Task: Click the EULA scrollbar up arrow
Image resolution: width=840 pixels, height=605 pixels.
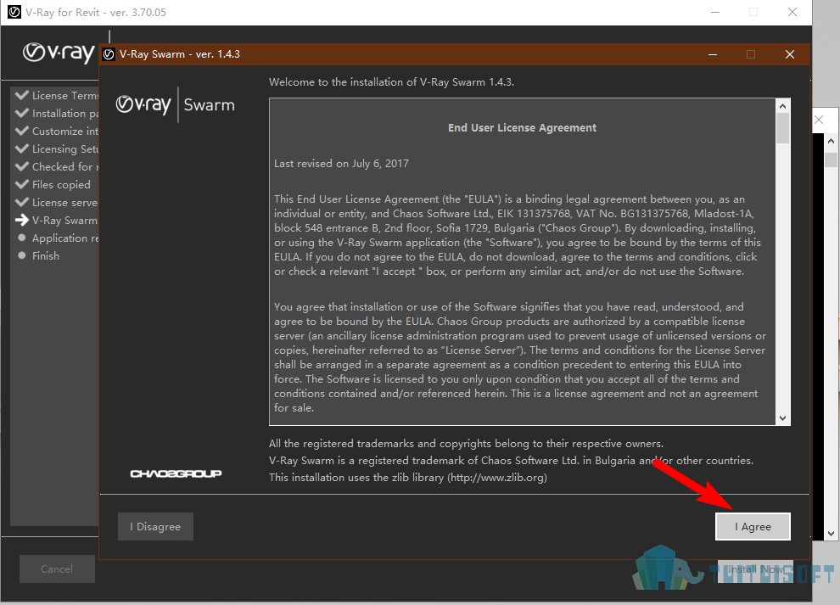Action: click(x=782, y=106)
